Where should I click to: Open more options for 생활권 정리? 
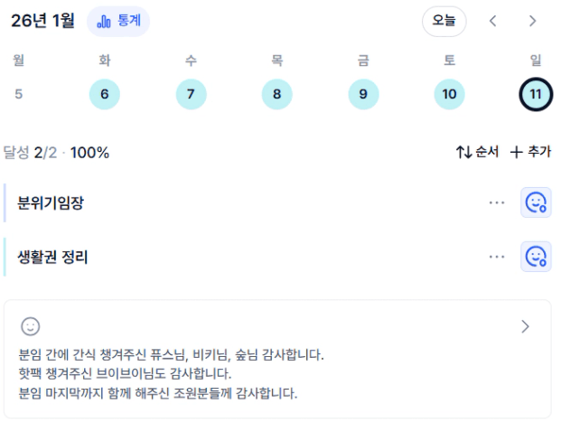point(497,257)
